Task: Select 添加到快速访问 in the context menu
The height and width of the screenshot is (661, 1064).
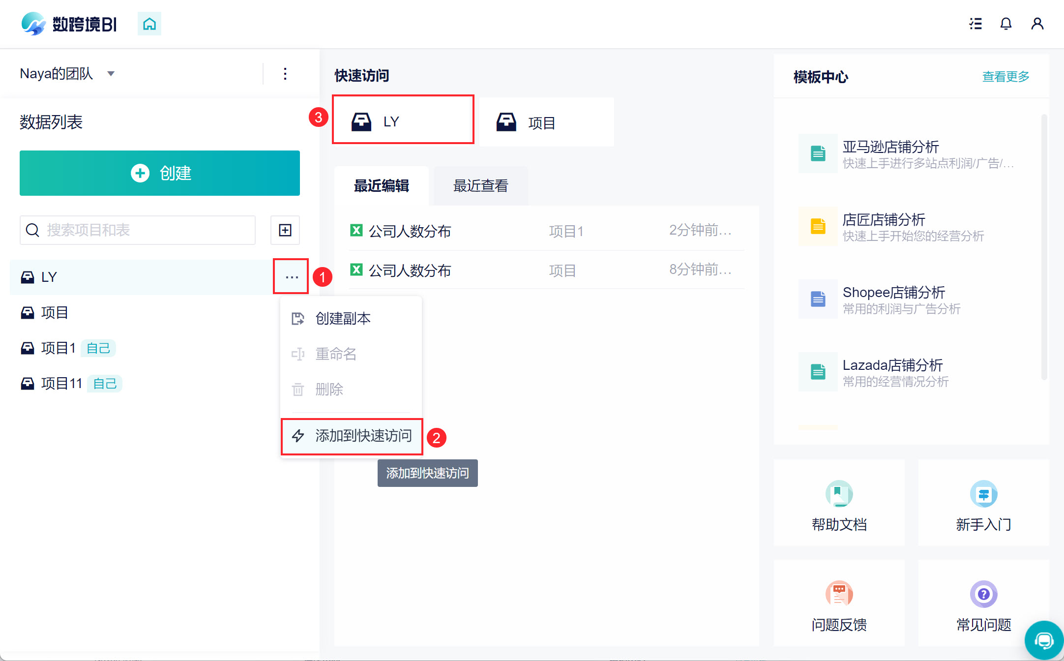Action: click(x=352, y=436)
